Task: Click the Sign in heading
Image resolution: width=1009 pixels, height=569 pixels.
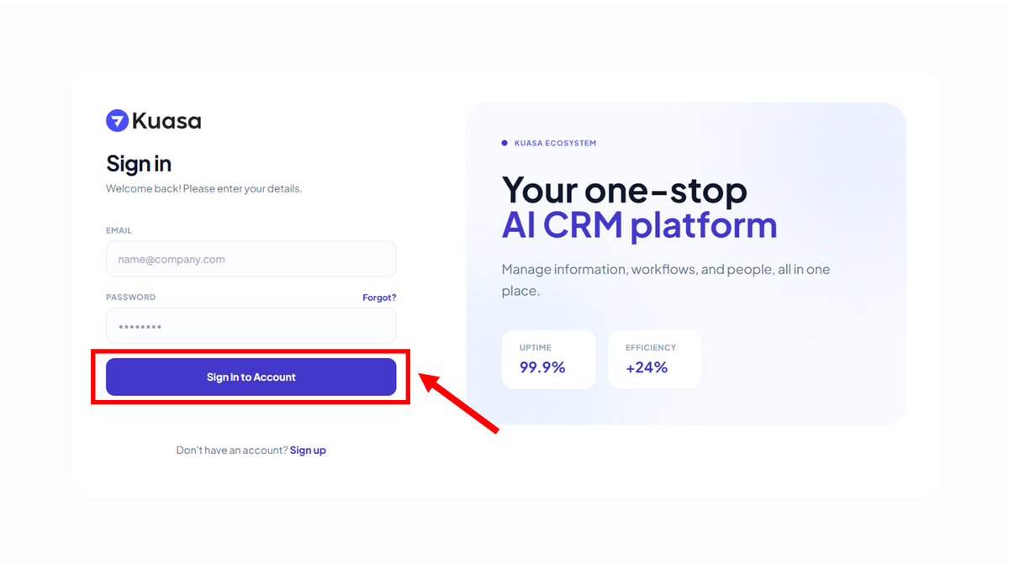Action: point(139,163)
